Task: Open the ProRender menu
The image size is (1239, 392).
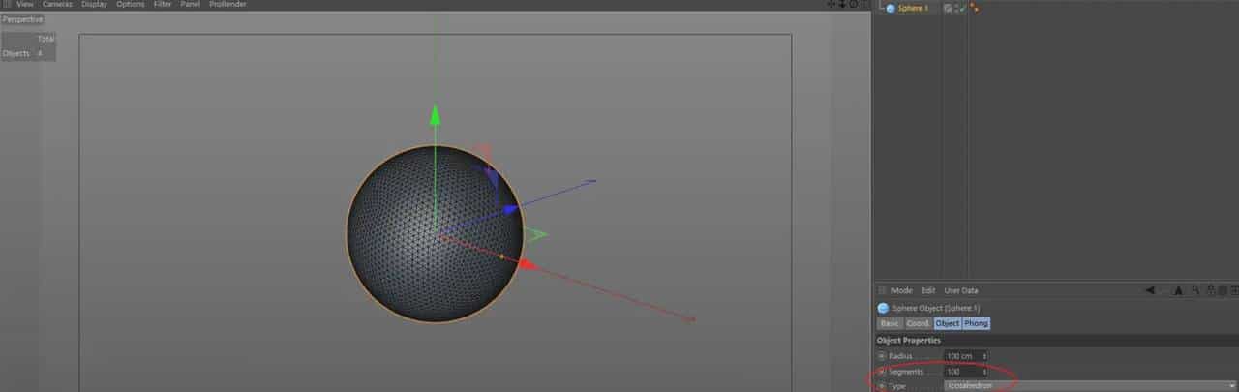Action: 227,4
